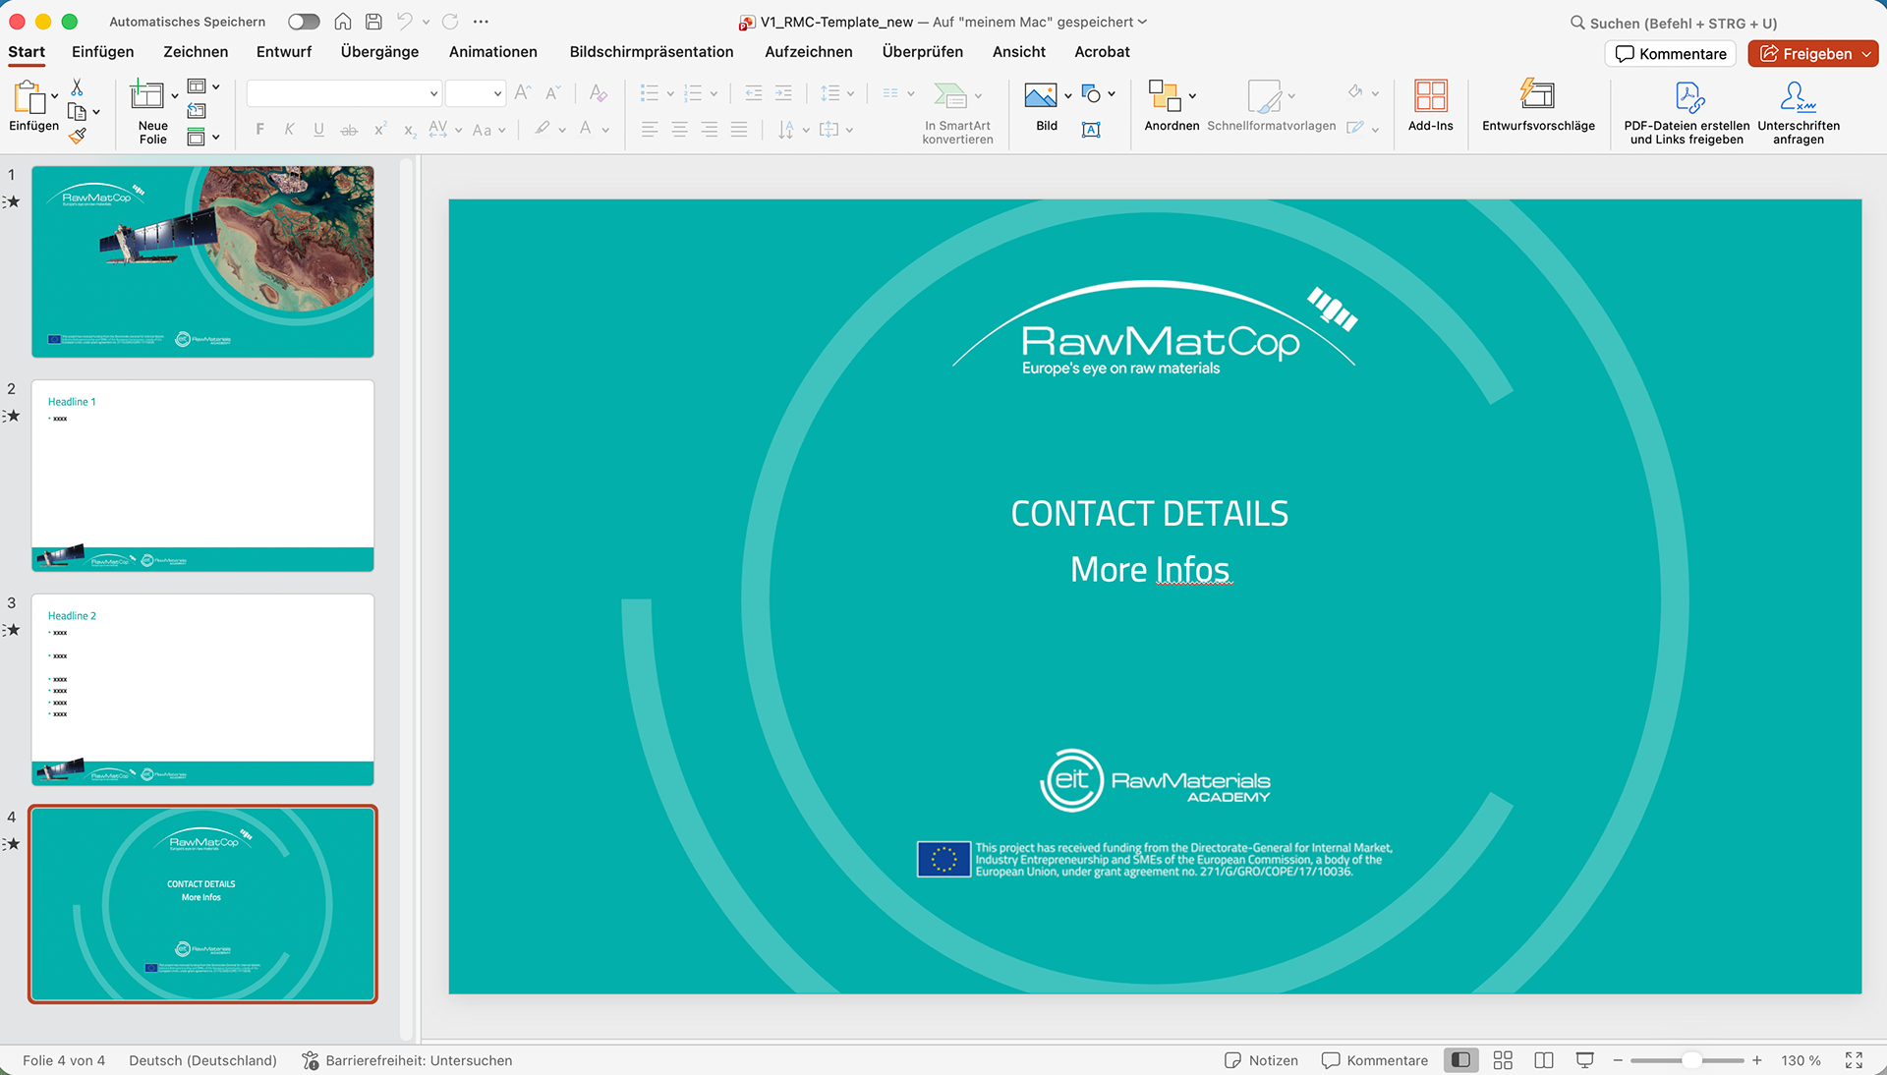Toggle the Notizen pane
Viewport: 1887px width, 1075px height.
1261,1060
